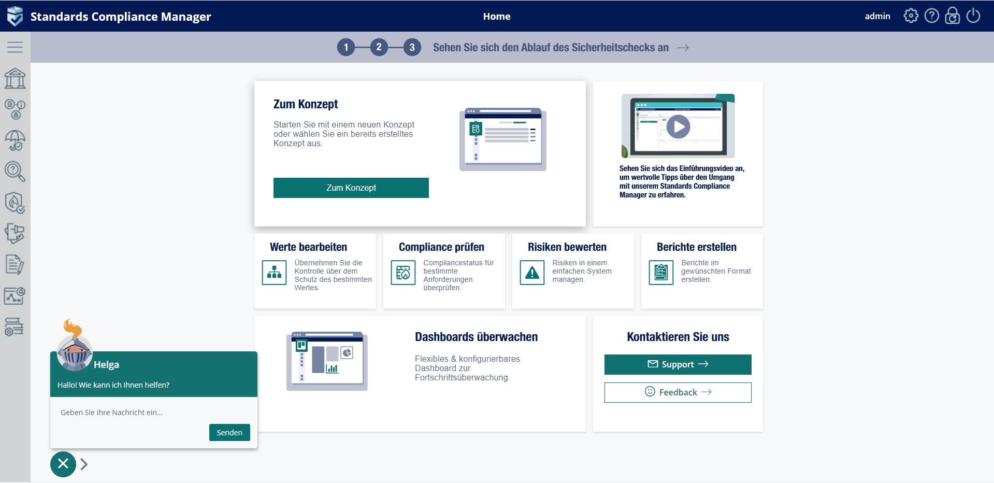Send the chat message with Senden

tap(229, 433)
